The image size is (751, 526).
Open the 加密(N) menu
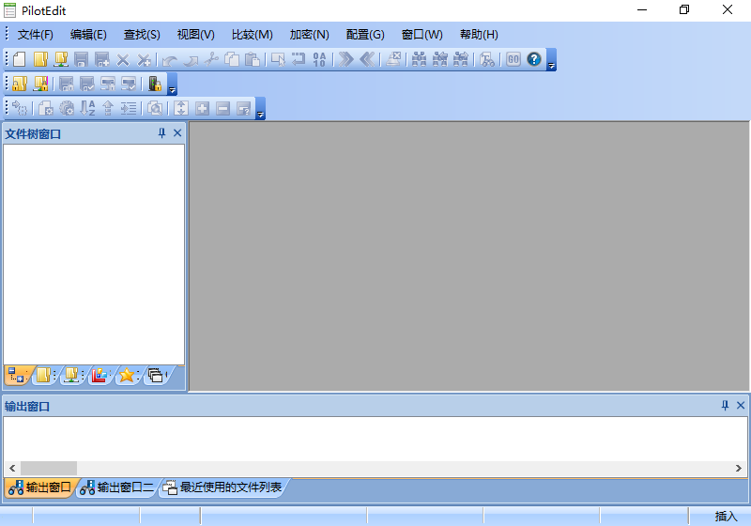[x=310, y=35]
